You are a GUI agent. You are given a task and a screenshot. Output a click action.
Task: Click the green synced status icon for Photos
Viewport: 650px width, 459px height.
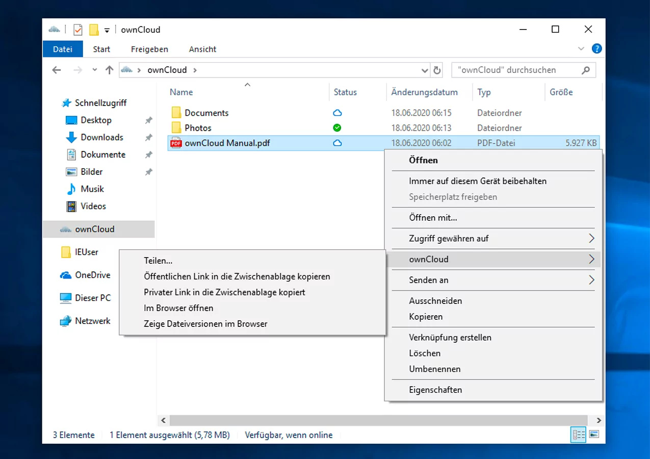[337, 128]
